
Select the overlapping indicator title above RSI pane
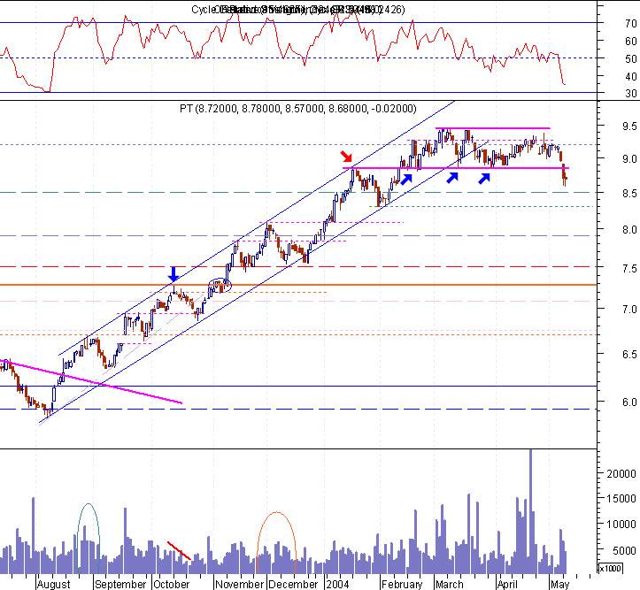tap(298, 10)
